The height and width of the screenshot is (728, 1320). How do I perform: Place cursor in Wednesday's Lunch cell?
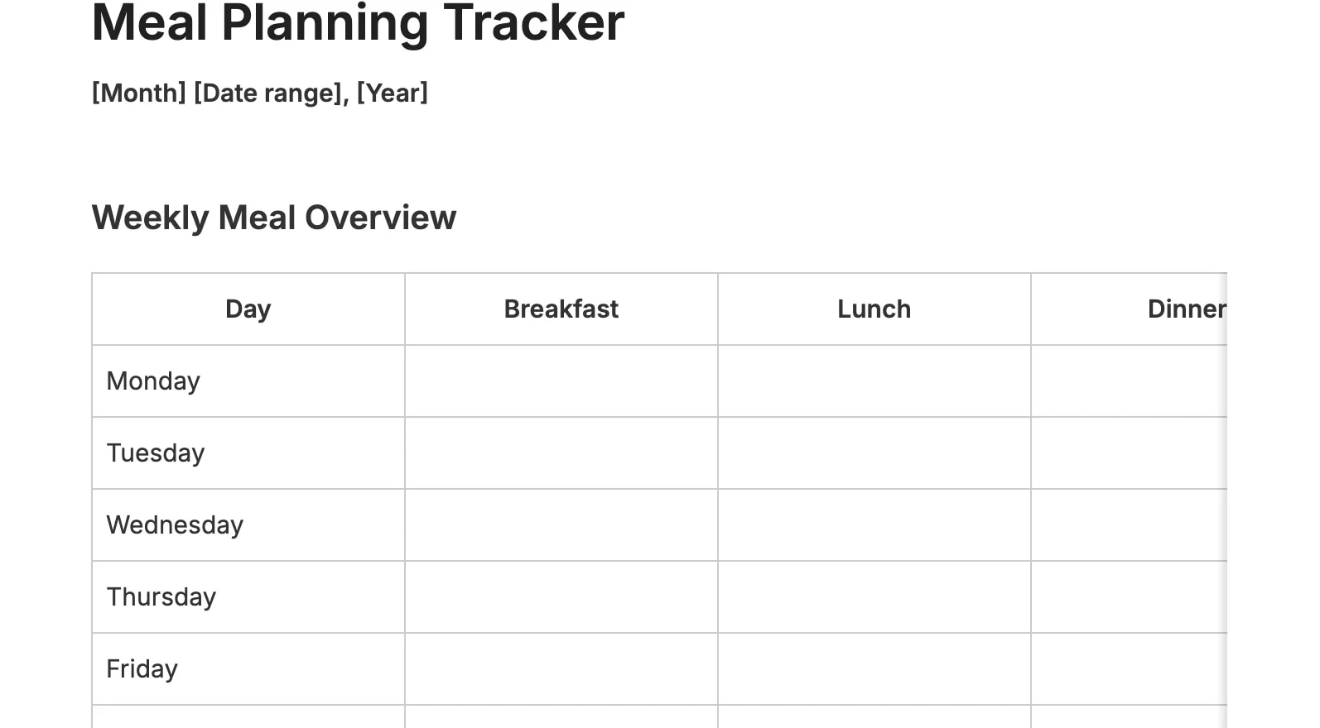(874, 524)
